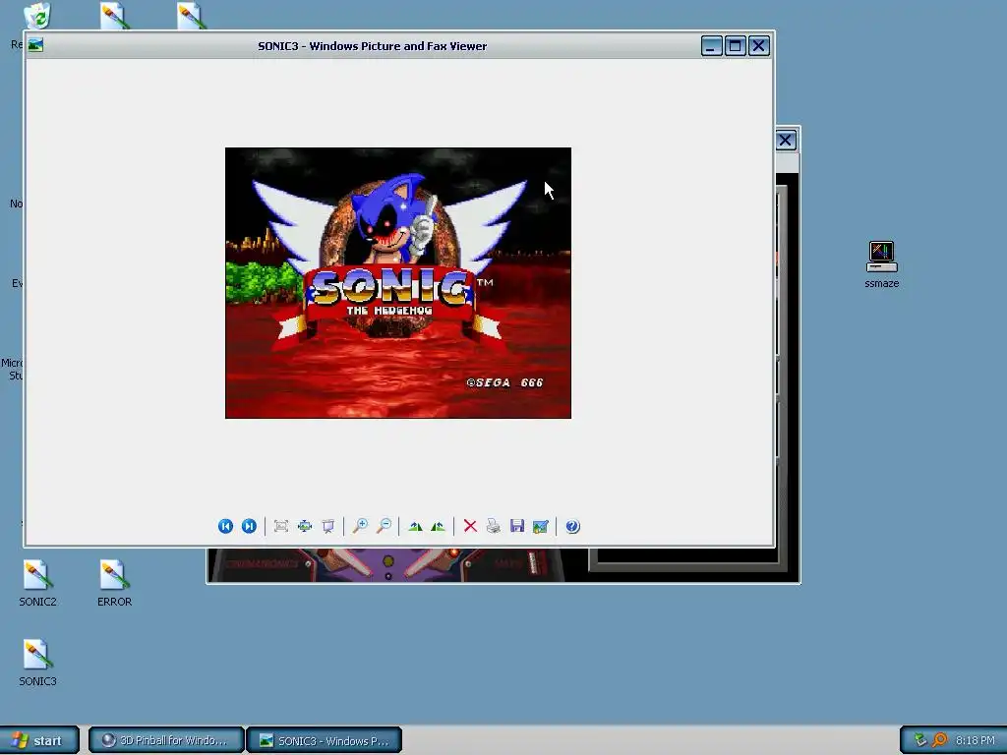The width and height of the screenshot is (1007, 755).
Task: Print the picture
Action: [x=494, y=527]
